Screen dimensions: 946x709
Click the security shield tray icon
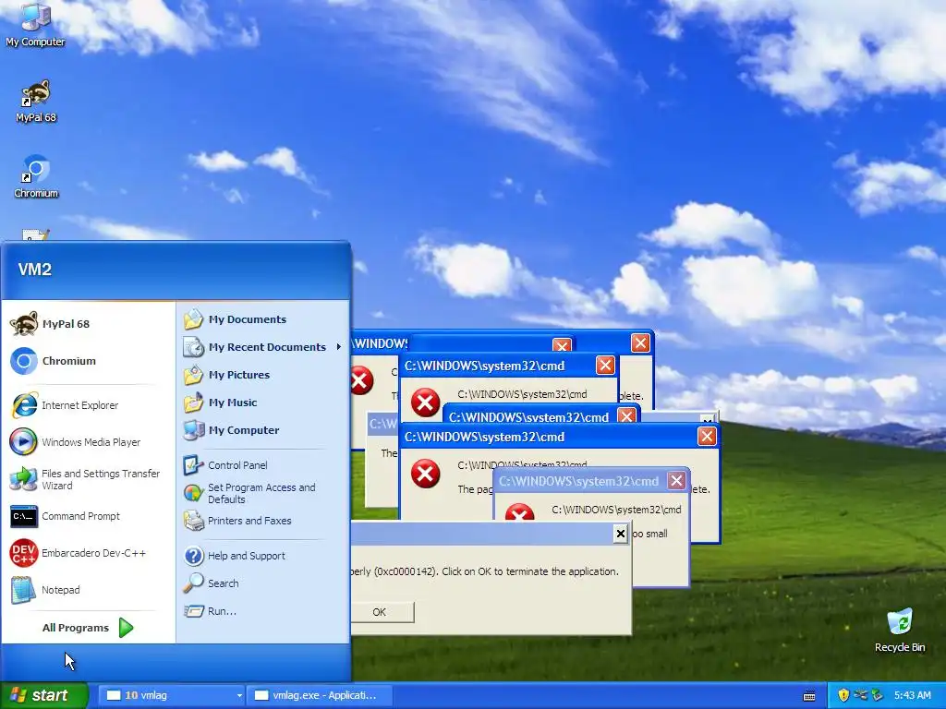(843, 695)
